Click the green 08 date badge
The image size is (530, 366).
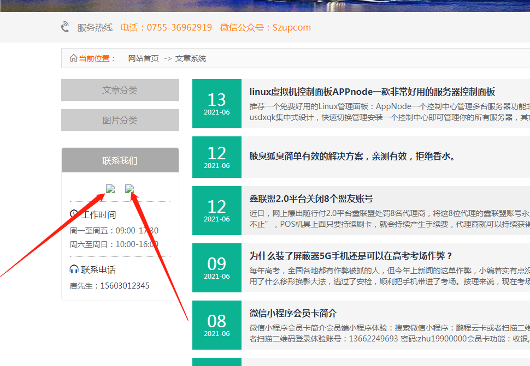point(217,325)
